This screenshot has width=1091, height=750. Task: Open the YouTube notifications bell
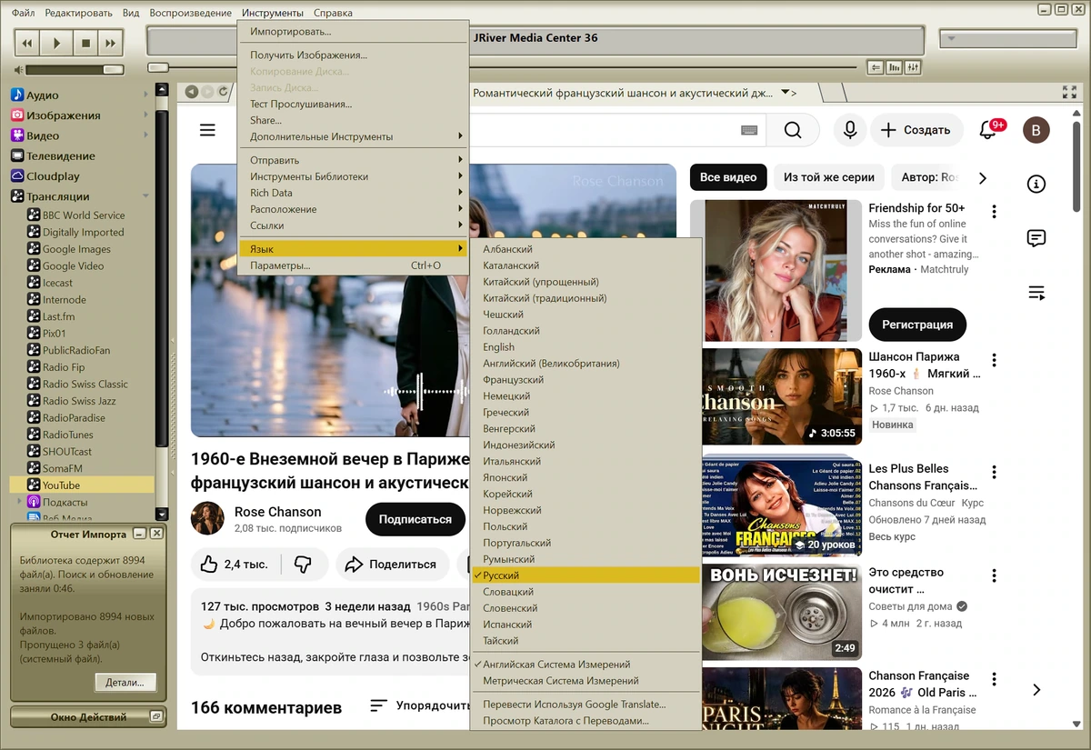(988, 130)
